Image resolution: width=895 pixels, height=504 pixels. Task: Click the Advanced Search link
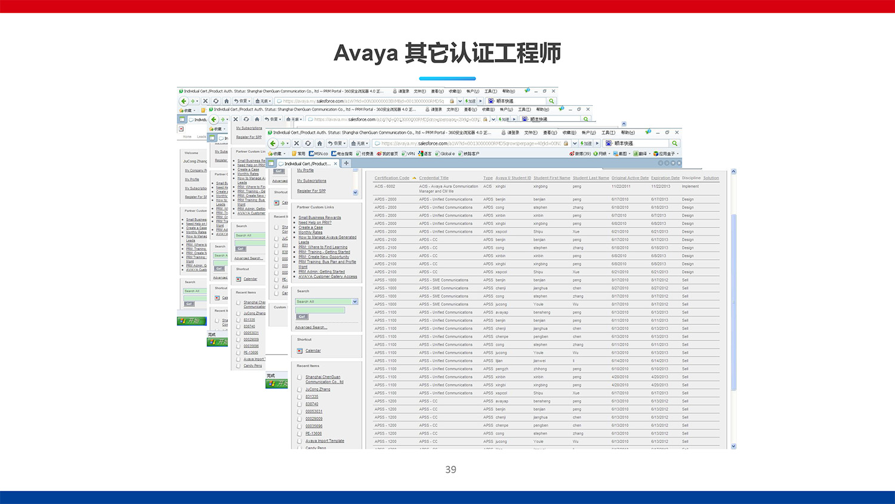311,327
